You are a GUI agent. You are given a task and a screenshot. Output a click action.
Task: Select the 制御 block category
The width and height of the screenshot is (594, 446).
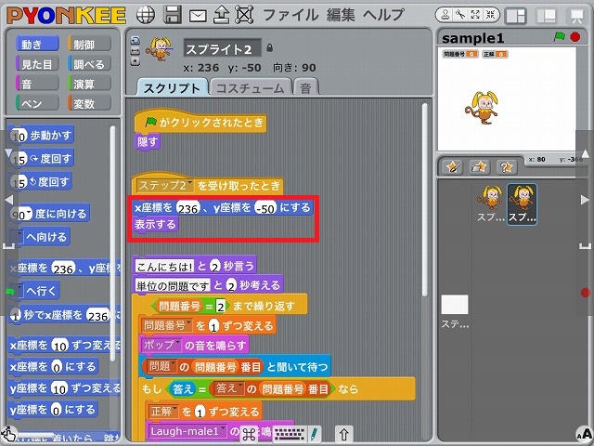click(x=89, y=45)
